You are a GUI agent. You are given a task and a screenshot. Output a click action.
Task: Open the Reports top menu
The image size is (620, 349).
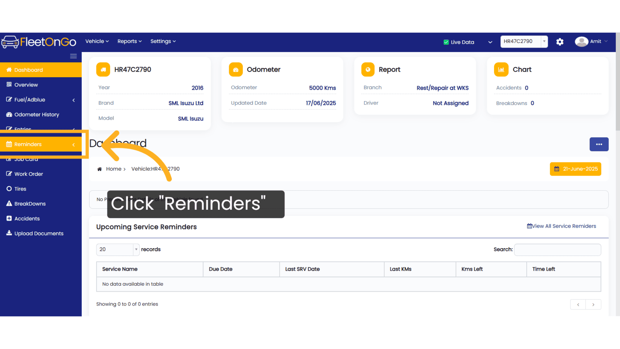click(129, 41)
